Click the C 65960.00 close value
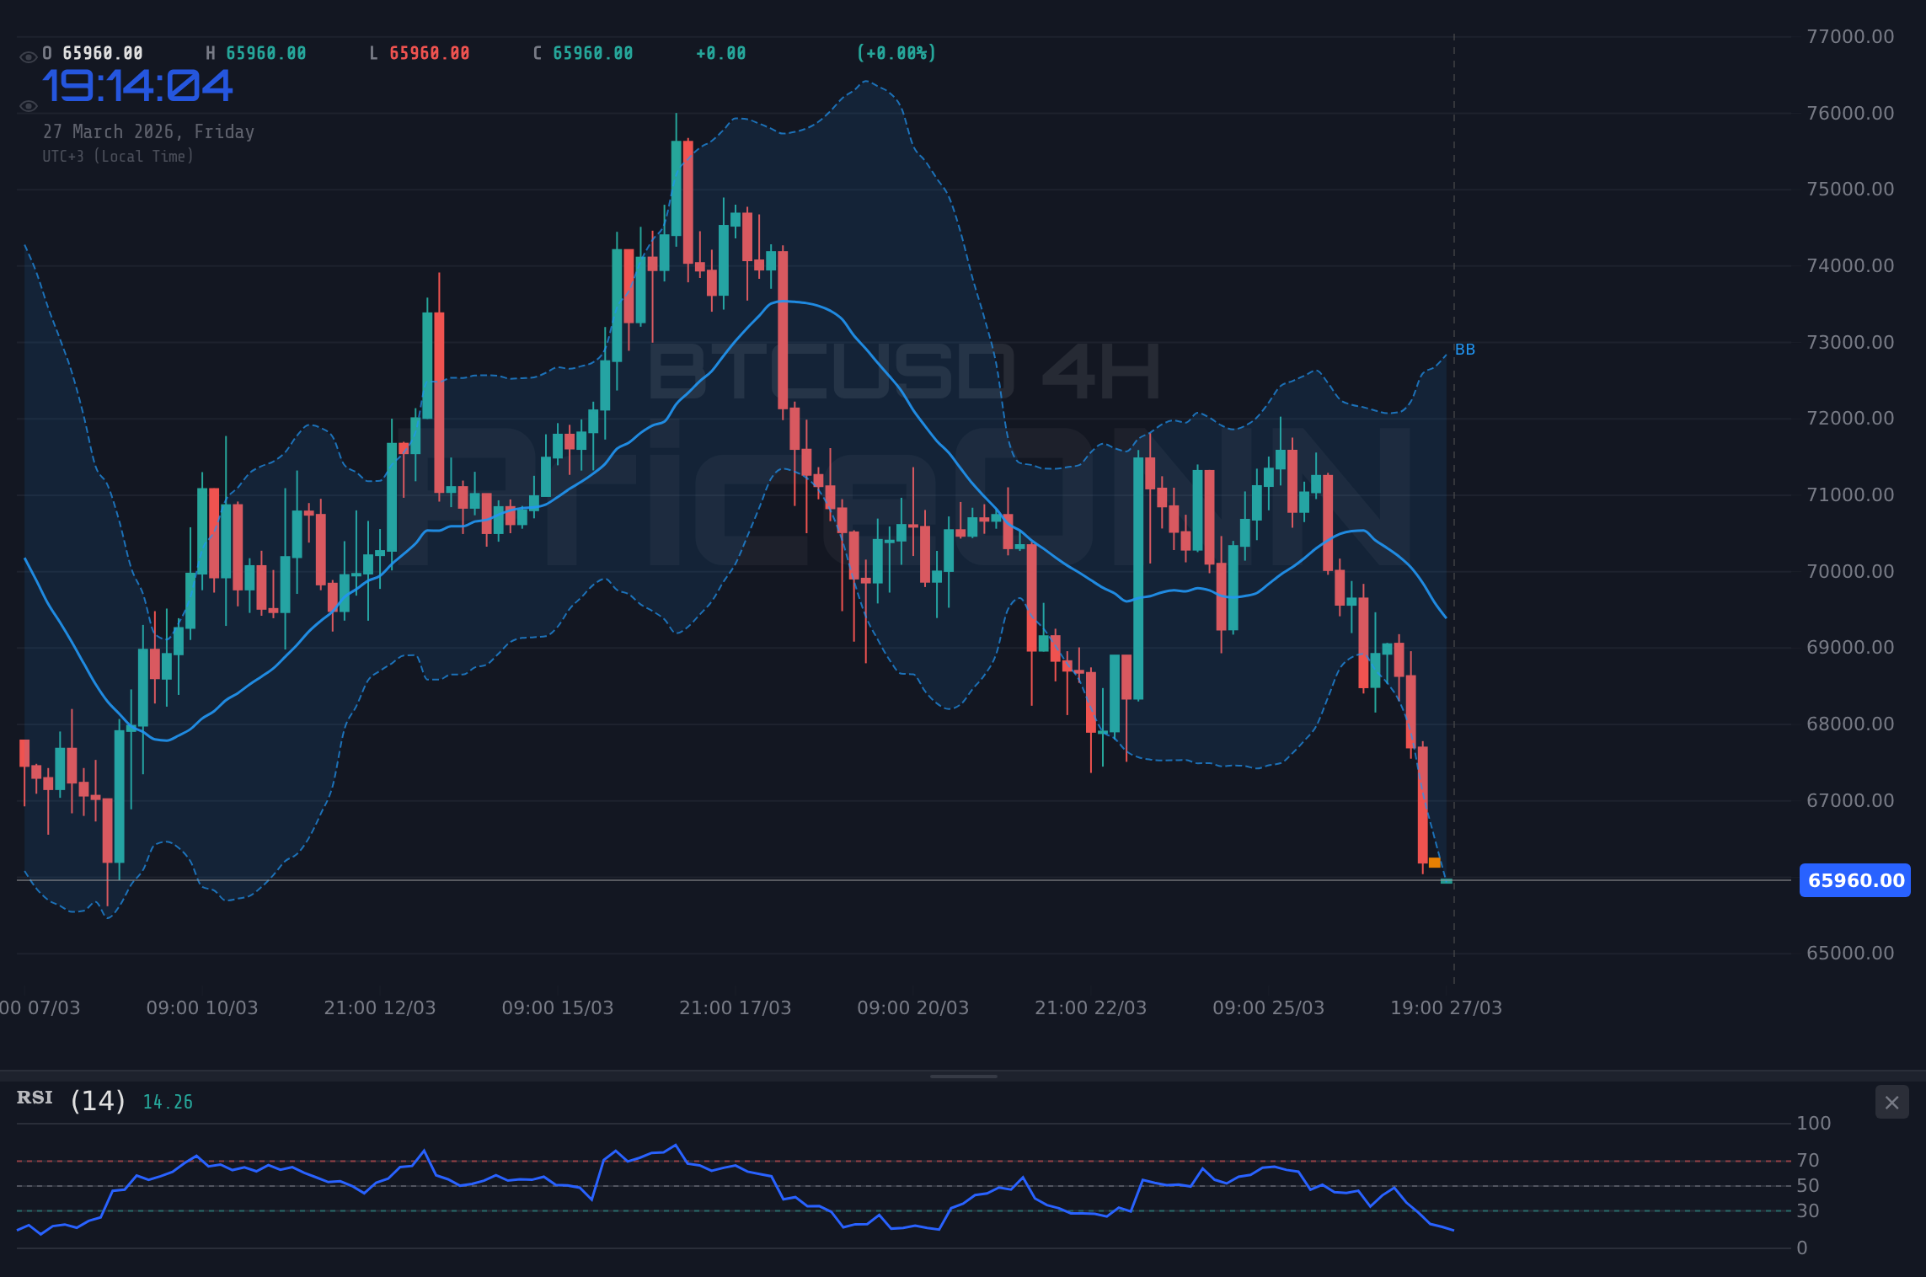The width and height of the screenshot is (1926, 1277). click(x=583, y=52)
